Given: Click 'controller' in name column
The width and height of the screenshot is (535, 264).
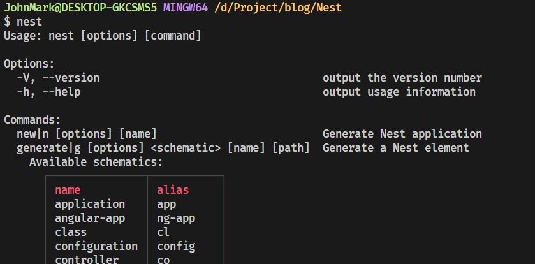Looking at the screenshot, I should 87,260.
